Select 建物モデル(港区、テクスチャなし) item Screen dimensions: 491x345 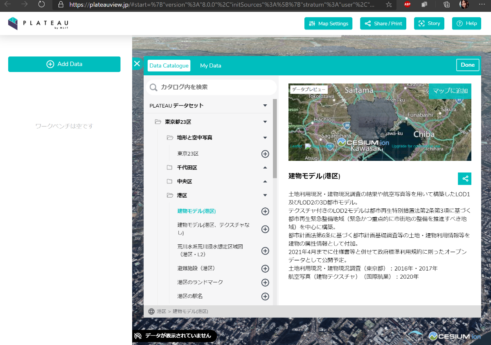[213, 229]
